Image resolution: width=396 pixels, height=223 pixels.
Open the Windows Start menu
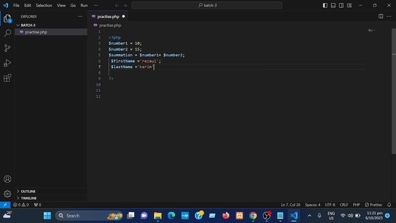47,216
